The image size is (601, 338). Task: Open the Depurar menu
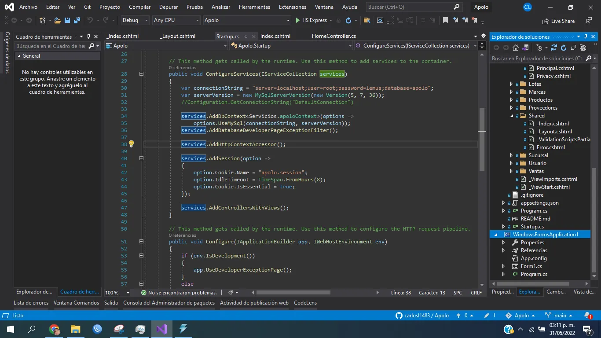[x=169, y=7]
